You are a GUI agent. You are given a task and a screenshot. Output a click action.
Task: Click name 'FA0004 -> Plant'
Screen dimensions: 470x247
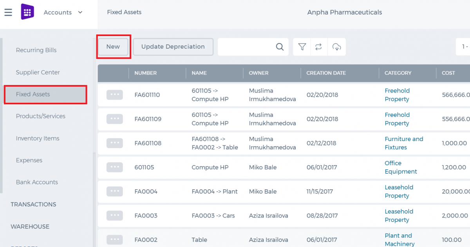click(215, 192)
